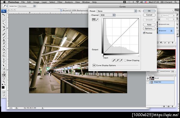Open the Image menu
Image resolution: width=180 pixels, height=118 pixels.
(x=36, y=2)
